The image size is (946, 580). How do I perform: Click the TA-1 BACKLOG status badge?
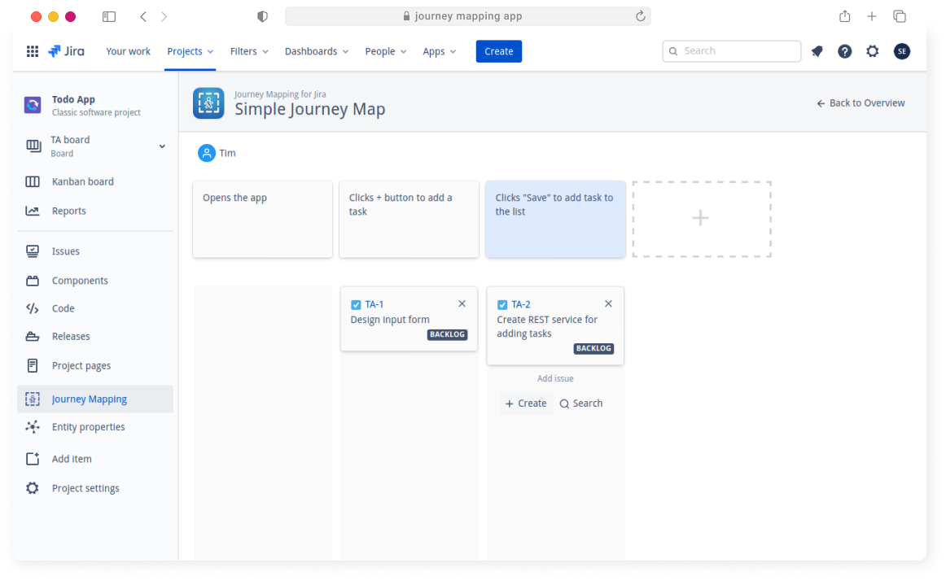click(448, 334)
